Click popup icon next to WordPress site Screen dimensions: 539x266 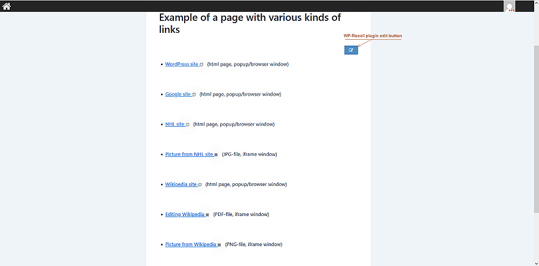coord(201,64)
